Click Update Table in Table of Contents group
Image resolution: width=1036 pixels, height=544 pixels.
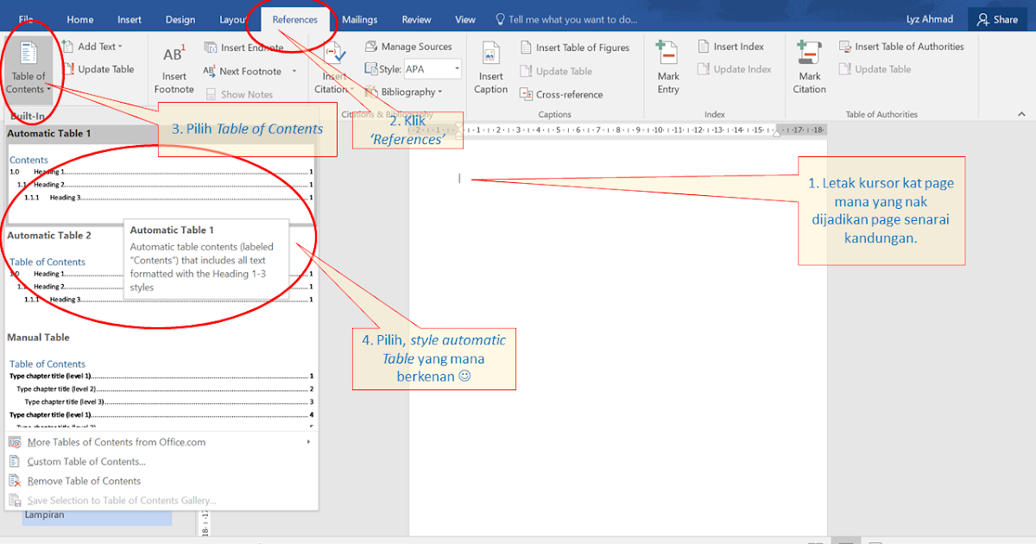pos(98,69)
